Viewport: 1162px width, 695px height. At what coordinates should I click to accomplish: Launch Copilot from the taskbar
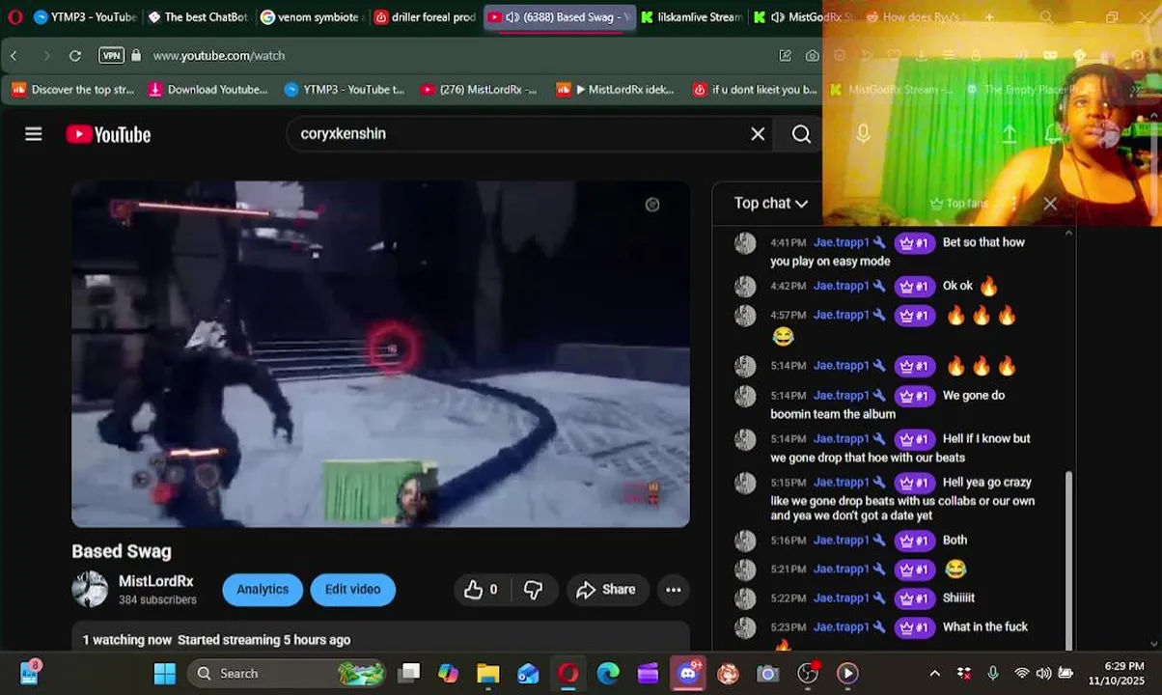coord(448,674)
